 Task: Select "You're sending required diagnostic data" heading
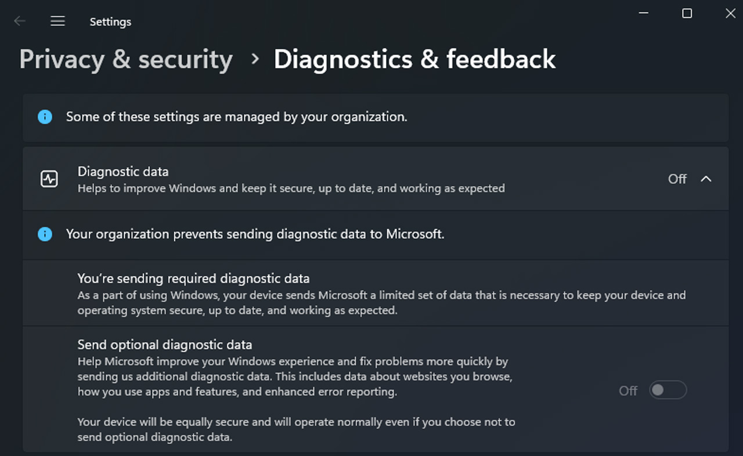(193, 278)
